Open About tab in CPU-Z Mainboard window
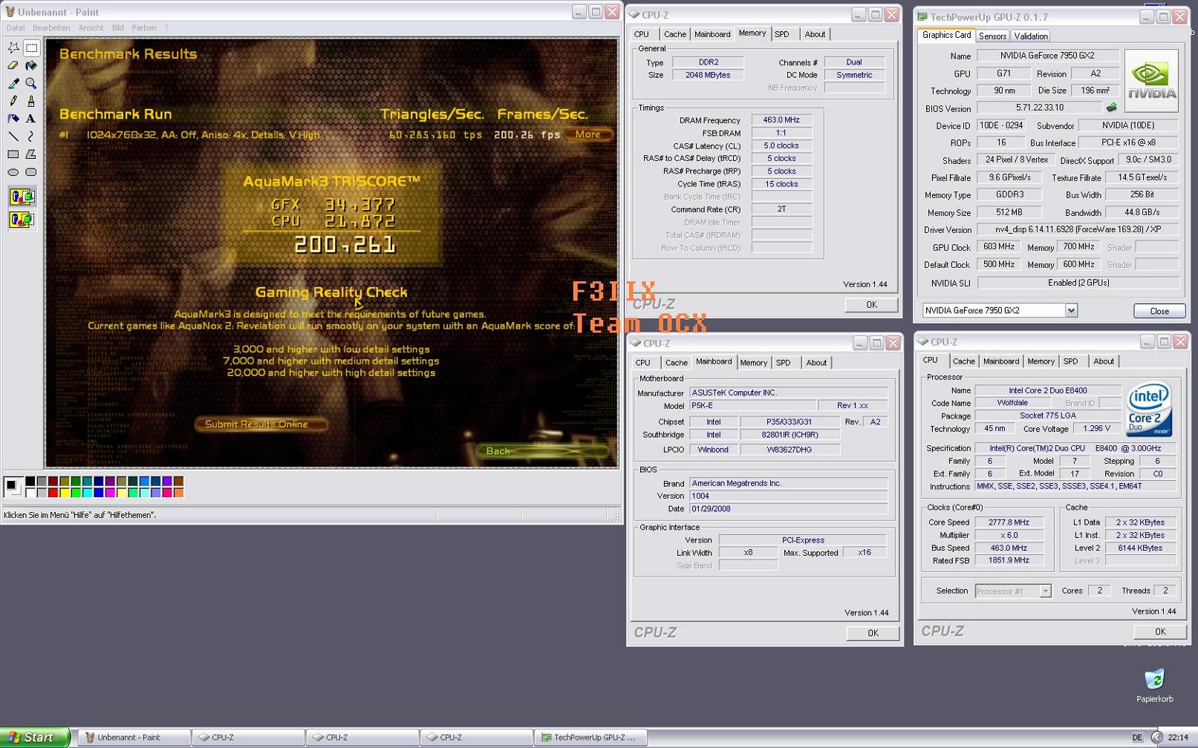1198x748 pixels. (816, 363)
